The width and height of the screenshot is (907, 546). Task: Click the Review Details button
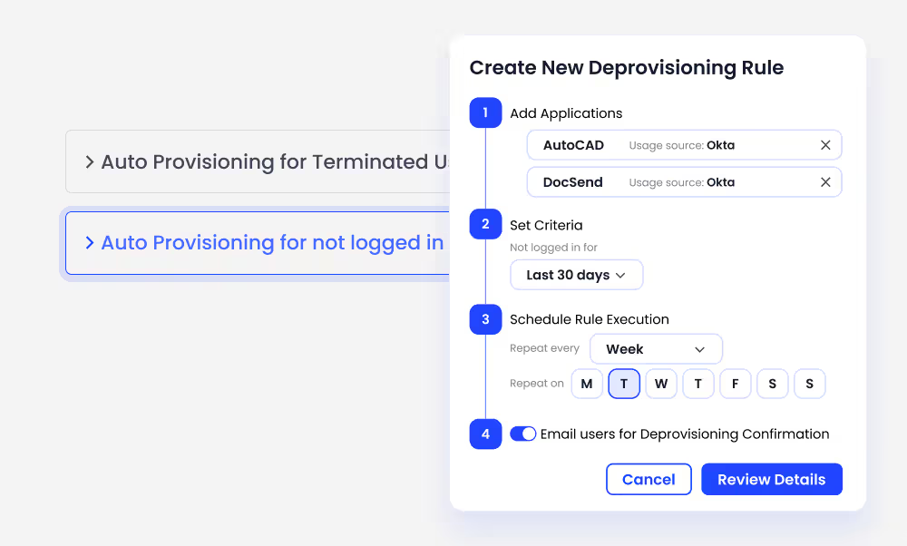(772, 479)
